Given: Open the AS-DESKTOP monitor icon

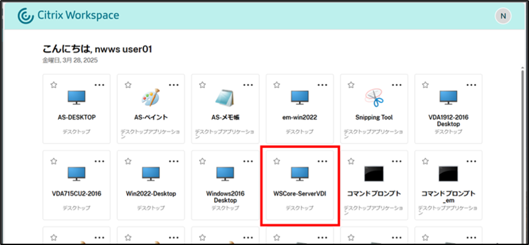Looking at the screenshot, I should [77, 97].
